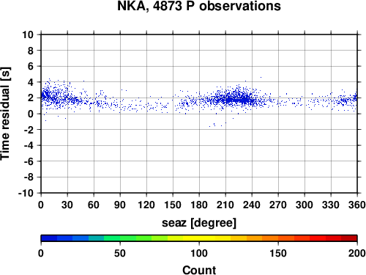This screenshot has width=366, height=275.
Task: Click the y-axis tick label -6
Action: click(29, 161)
